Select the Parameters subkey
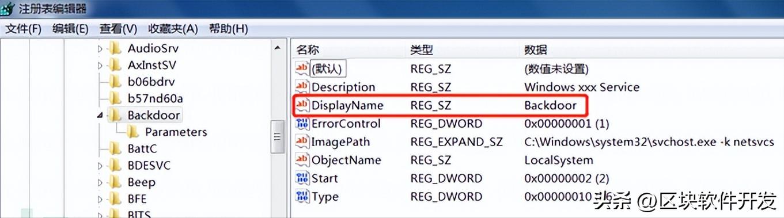This screenshot has width=784, height=218. click(176, 132)
